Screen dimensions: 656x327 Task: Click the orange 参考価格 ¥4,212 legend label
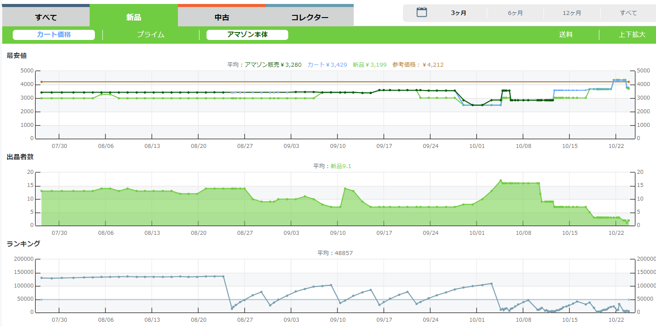click(x=418, y=65)
